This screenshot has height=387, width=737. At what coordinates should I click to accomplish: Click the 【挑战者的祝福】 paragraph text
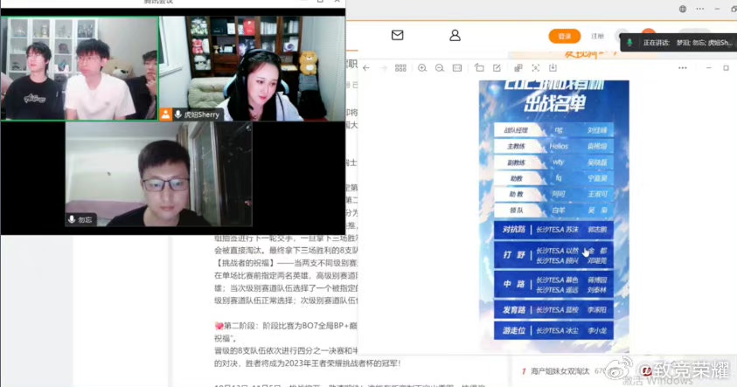pos(286,281)
